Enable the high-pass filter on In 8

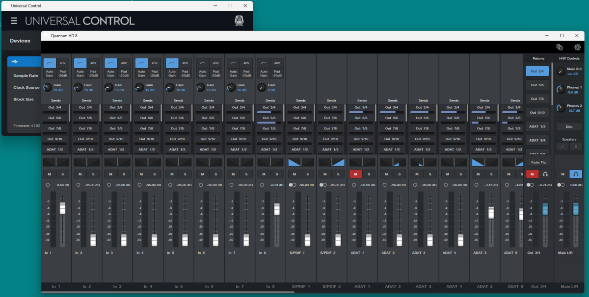click(x=264, y=63)
